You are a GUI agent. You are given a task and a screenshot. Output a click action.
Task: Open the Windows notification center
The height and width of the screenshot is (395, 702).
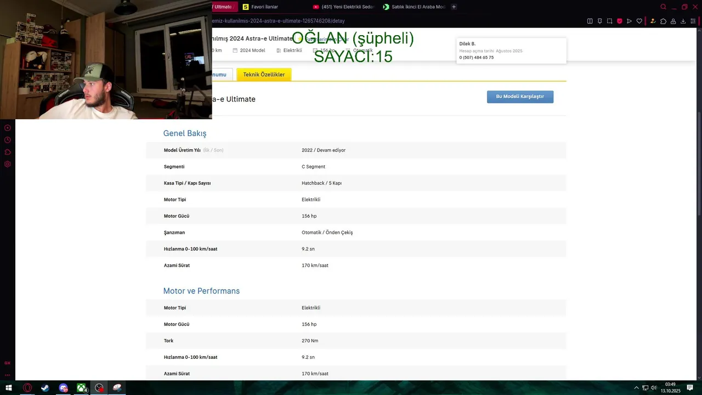[x=690, y=388]
